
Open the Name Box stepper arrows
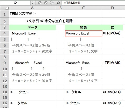coord(33,3)
